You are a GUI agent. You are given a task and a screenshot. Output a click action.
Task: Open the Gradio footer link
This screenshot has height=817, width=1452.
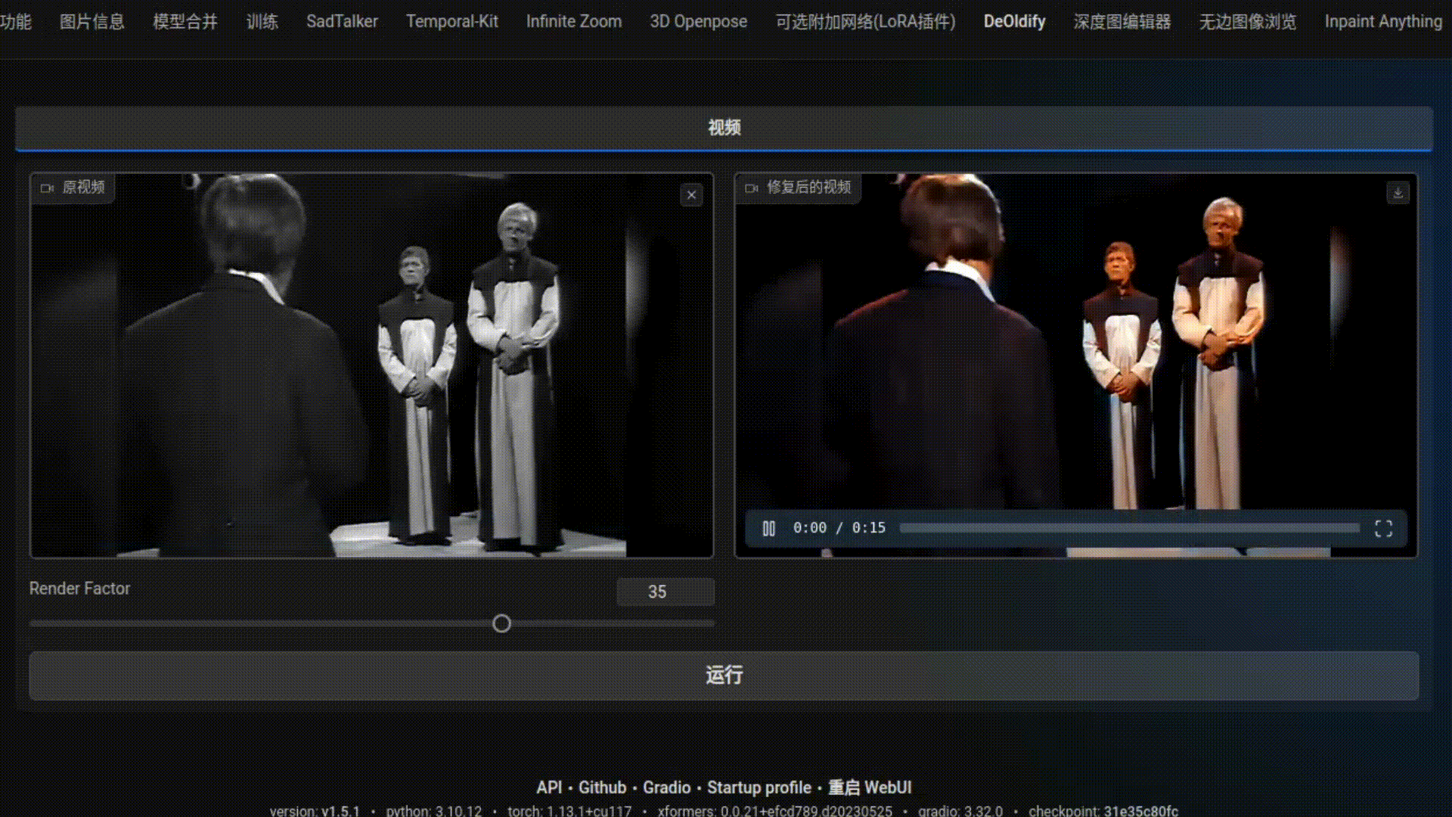[666, 787]
